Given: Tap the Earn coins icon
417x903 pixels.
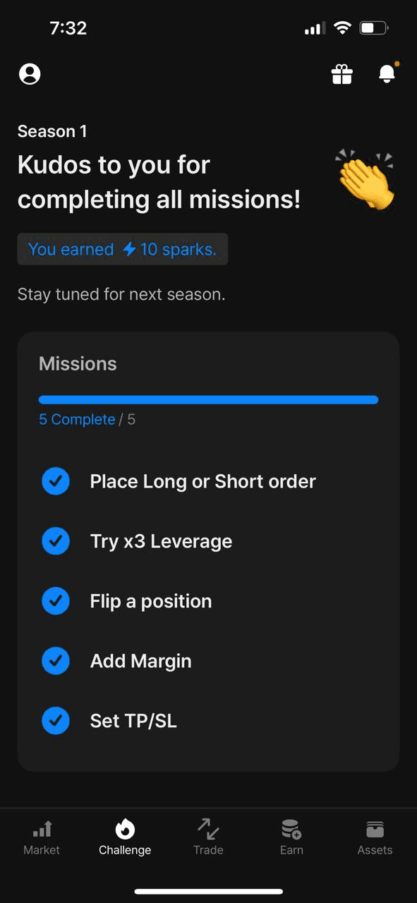Looking at the screenshot, I should click(291, 829).
